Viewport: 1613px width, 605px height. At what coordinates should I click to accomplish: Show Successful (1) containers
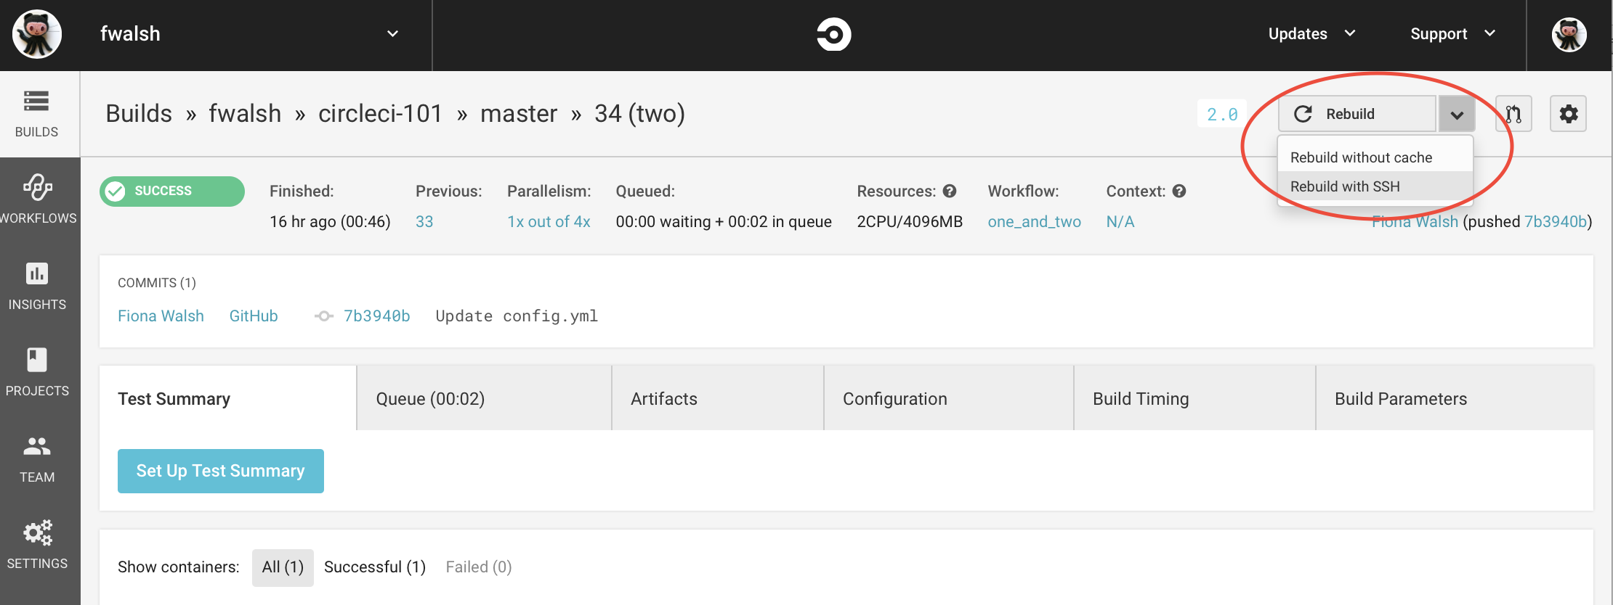pos(375,567)
